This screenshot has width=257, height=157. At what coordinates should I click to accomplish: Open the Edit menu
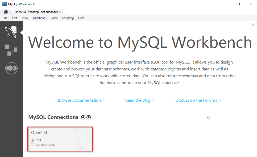(14, 18)
